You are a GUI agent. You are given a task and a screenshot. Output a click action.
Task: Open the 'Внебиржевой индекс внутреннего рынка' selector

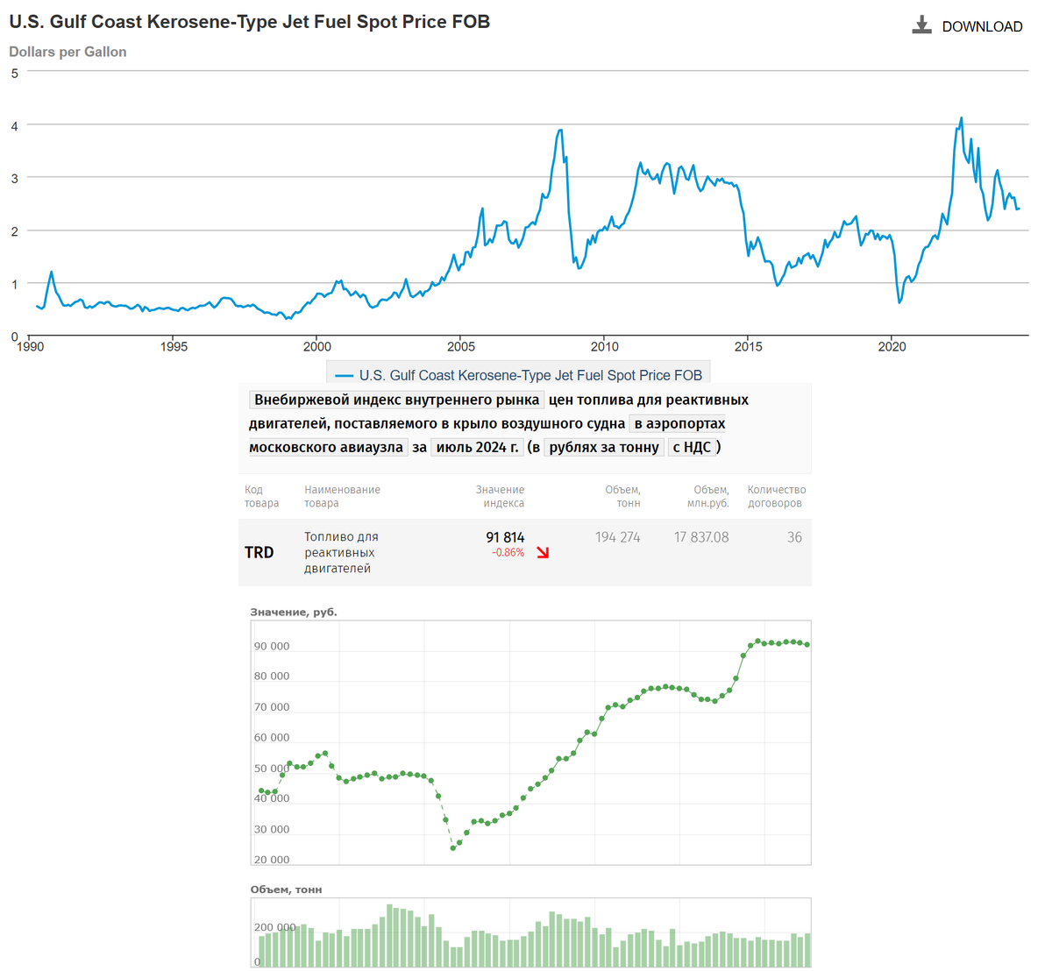point(396,400)
